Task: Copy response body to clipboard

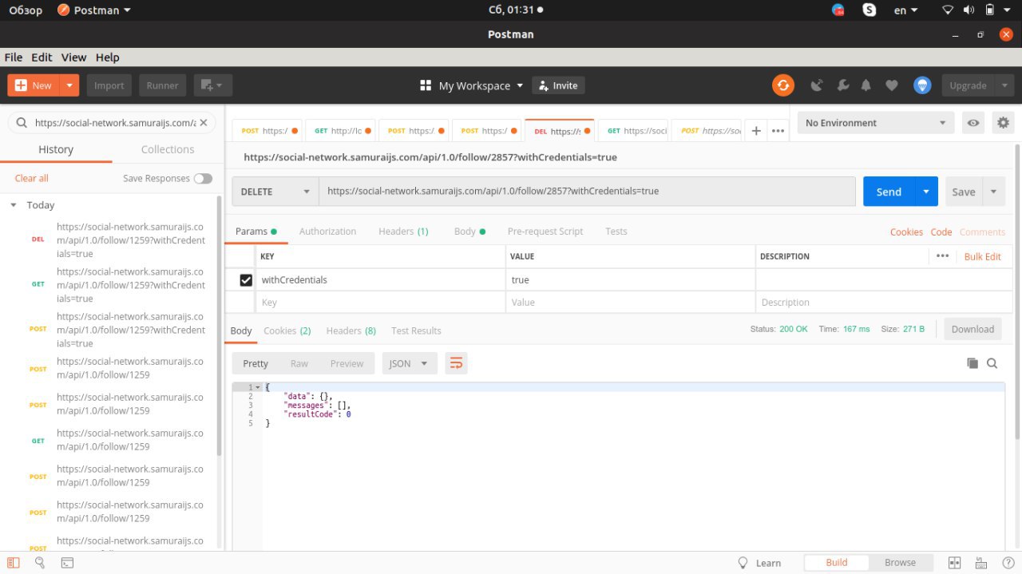Action: (x=972, y=363)
